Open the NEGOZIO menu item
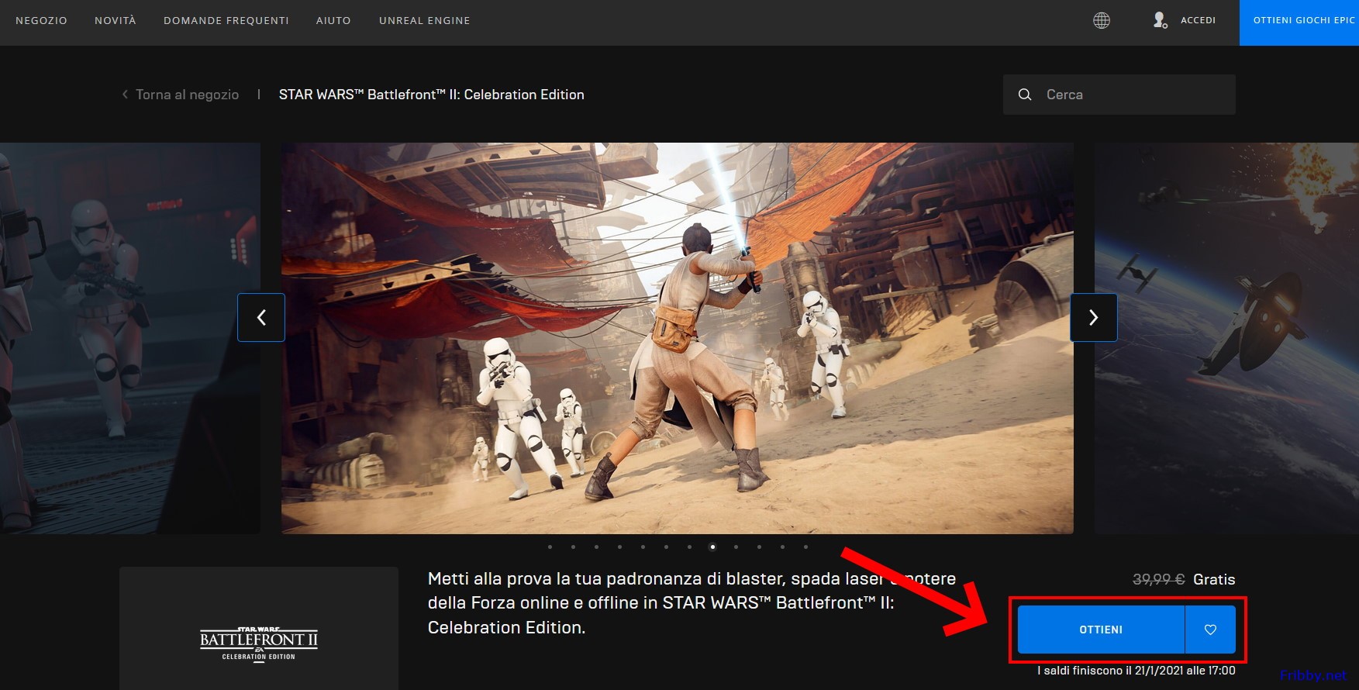This screenshot has height=690, width=1359. (x=41, y=20)
